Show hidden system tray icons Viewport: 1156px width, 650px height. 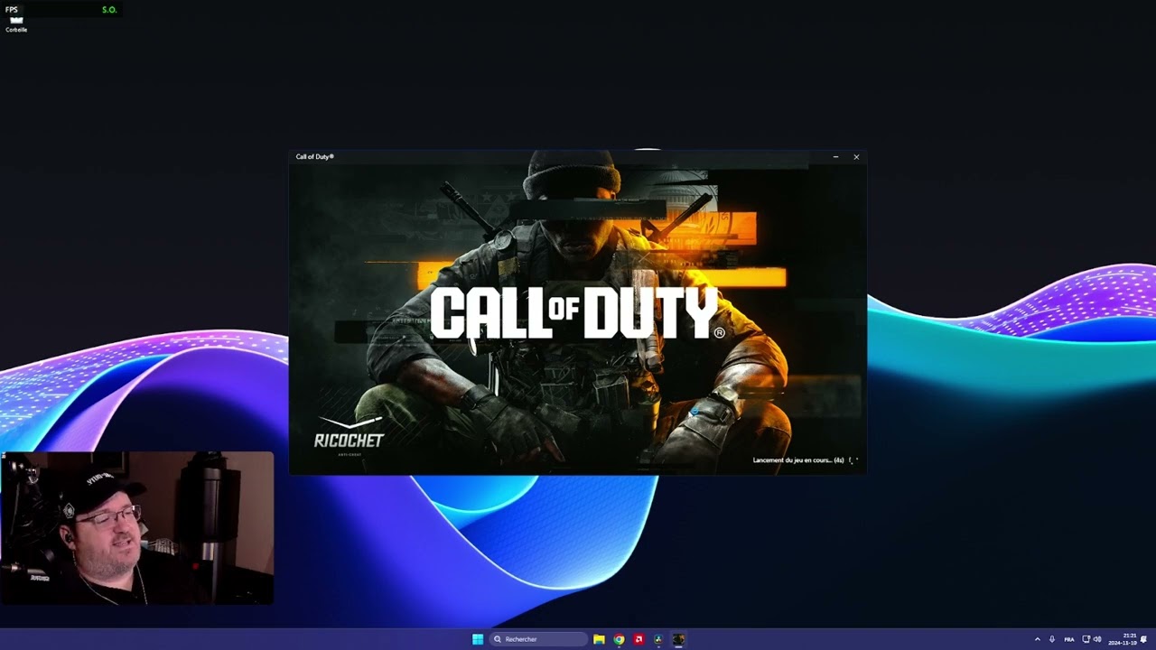click(x=1037, y=639)
